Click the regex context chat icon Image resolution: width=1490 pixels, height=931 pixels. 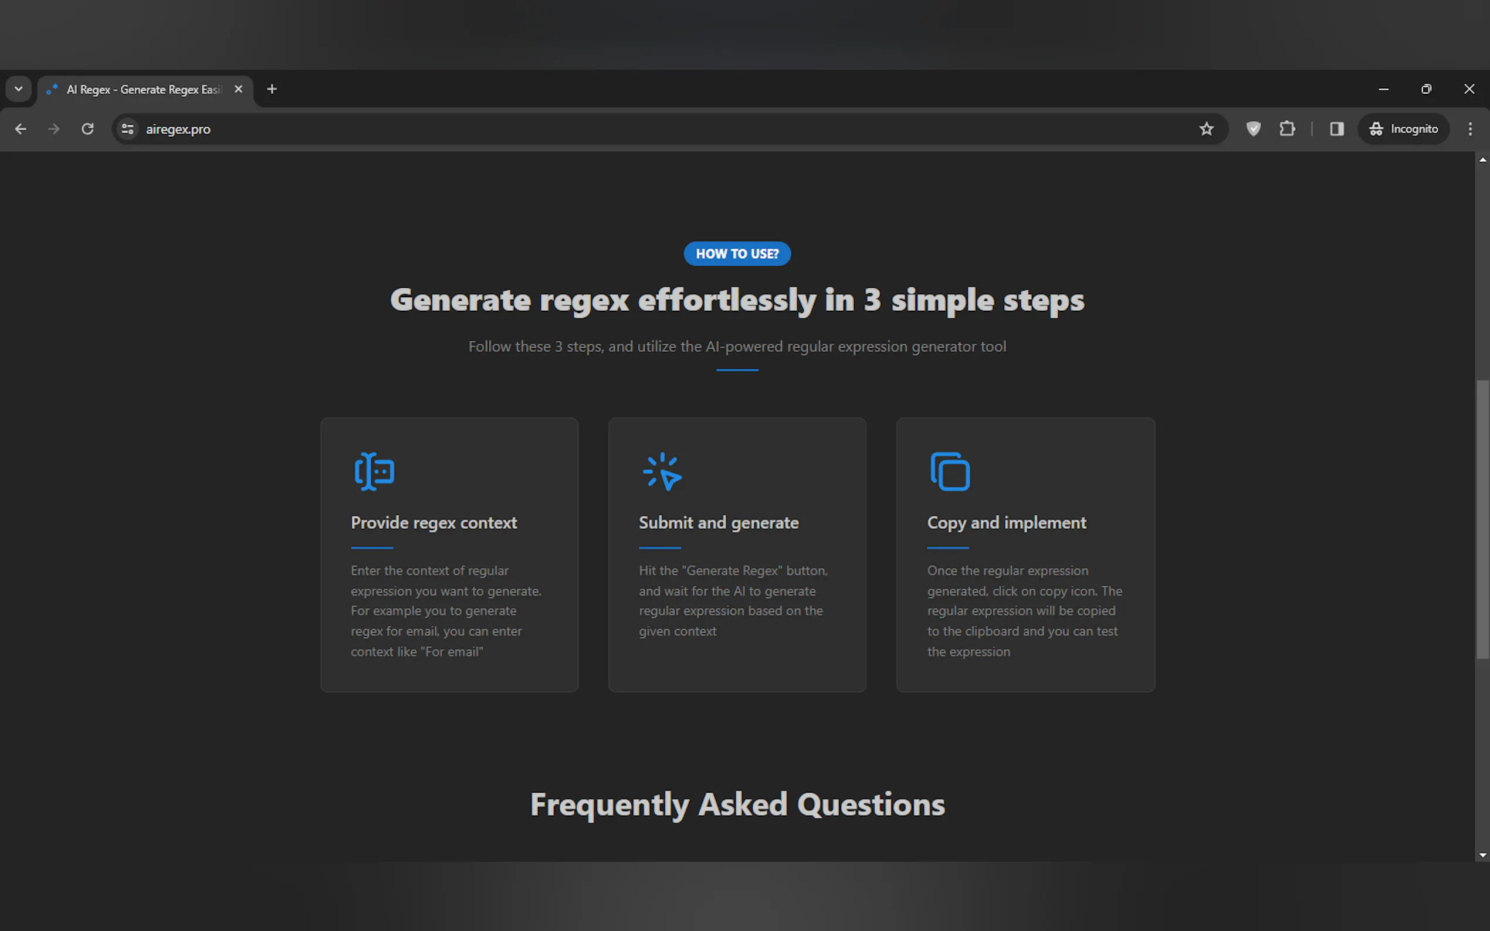pyautogui.click(x=374, y=472)
